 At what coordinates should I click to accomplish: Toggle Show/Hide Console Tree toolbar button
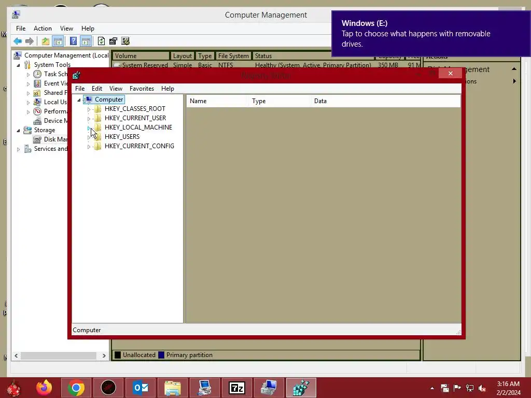coord(58,41)
